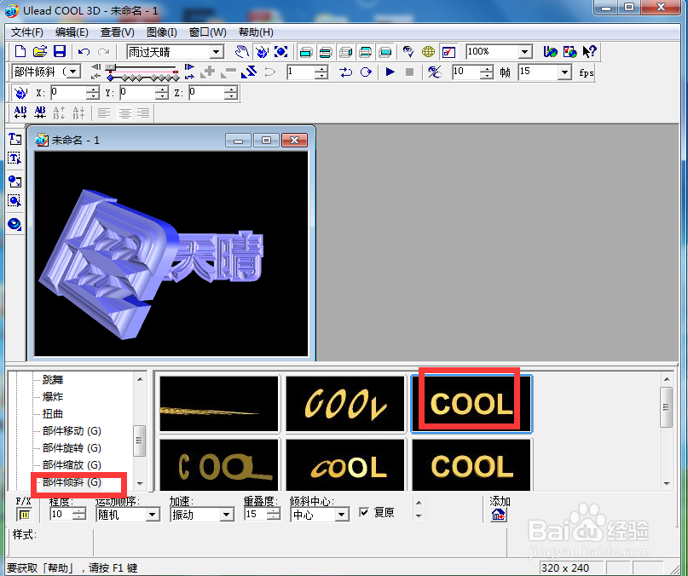Viewport: 688px width, 576px height.
Task: Open the fps dropdown showing 15
Action: [564, 72]
